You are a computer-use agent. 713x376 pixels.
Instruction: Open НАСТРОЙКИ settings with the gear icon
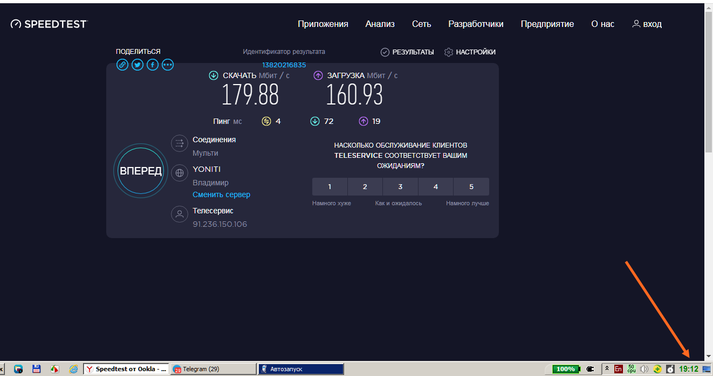point(469,52)
